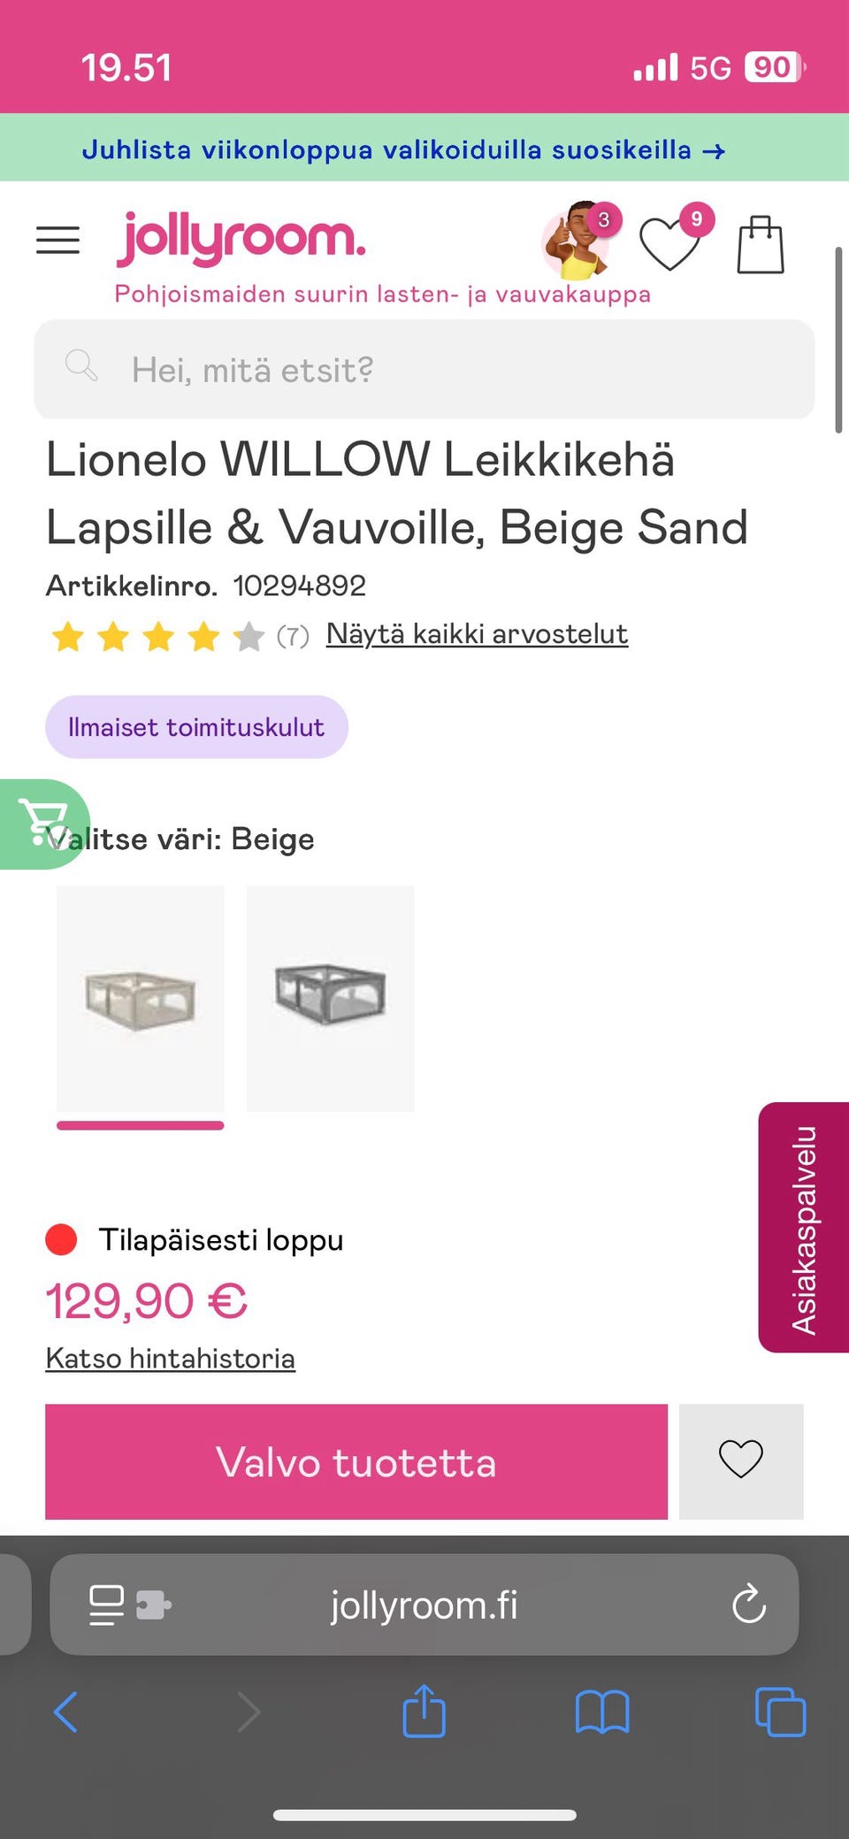The image size is (849, 1839).
Task: Tap the Jollyroom logo
Action: coord(241,239)
